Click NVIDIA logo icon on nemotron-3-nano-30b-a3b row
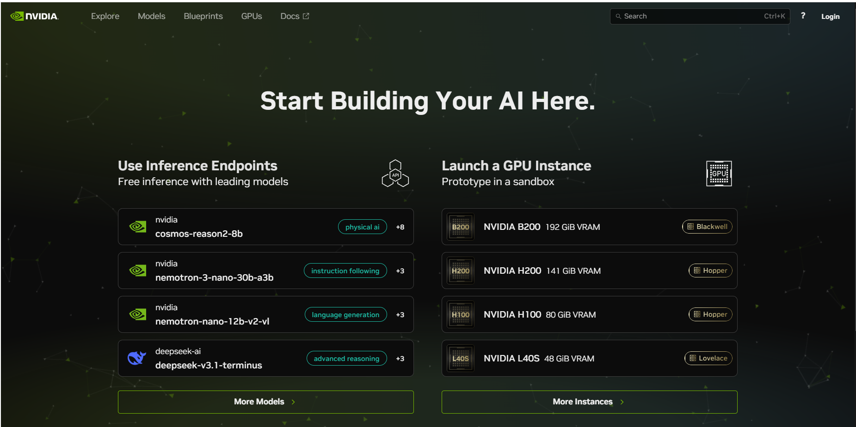This screenshot has width=856, height=427. click(x=138, y=271)
